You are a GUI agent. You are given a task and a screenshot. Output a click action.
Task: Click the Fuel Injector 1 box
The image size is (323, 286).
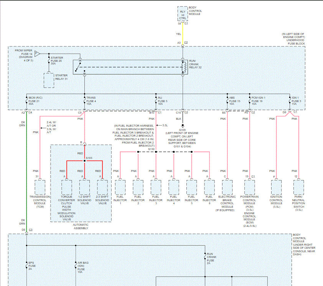120,187
